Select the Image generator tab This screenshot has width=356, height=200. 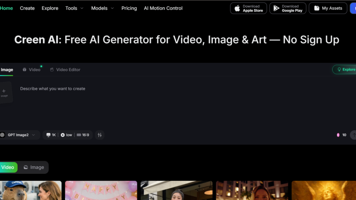tap(7, 70)
